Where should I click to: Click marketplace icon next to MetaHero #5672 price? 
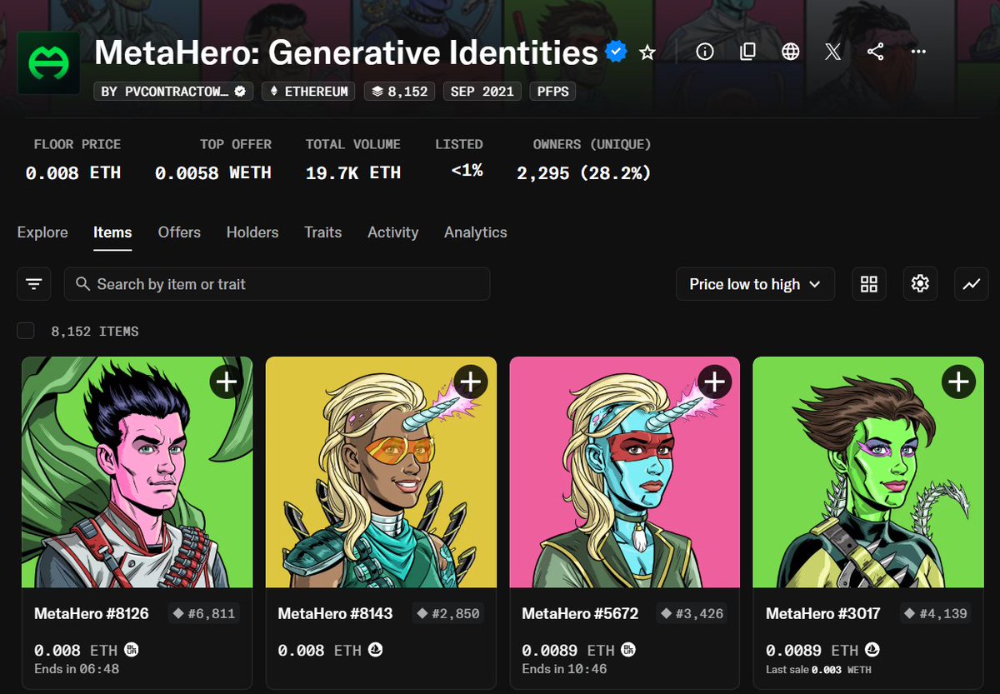pos(629,650)
